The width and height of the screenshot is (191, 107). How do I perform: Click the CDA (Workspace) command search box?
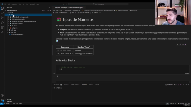[98, 4]
